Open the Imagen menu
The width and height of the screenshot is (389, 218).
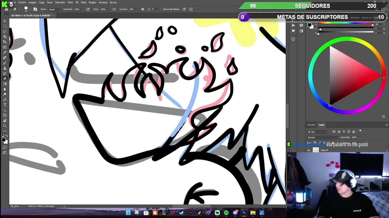pyautogui.click(x=32, y=2)
